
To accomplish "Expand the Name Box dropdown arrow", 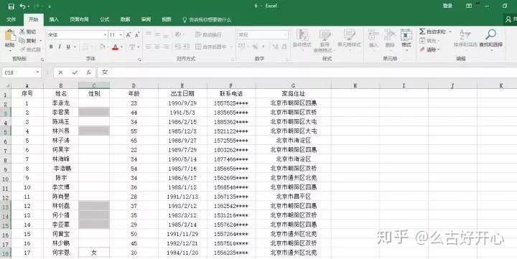I will pos(37,72).
